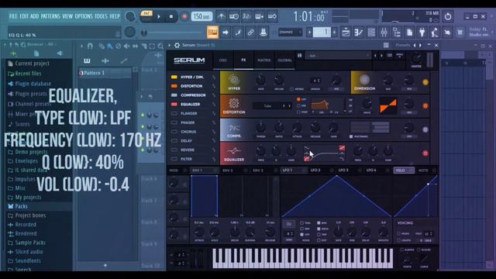Screen dimensions: 496x279
Task: Toggle MONO checkbox in Voicing section
Action: click(399, 234)
